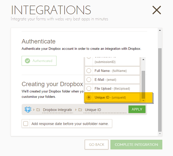
Task: Close the Integrations dialog with the X
Action: click(156, 10)
